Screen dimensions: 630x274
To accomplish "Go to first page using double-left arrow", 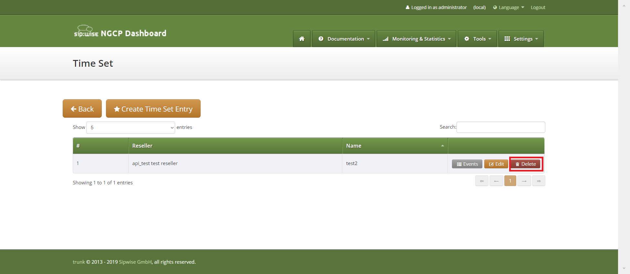I will pos(481,181).
